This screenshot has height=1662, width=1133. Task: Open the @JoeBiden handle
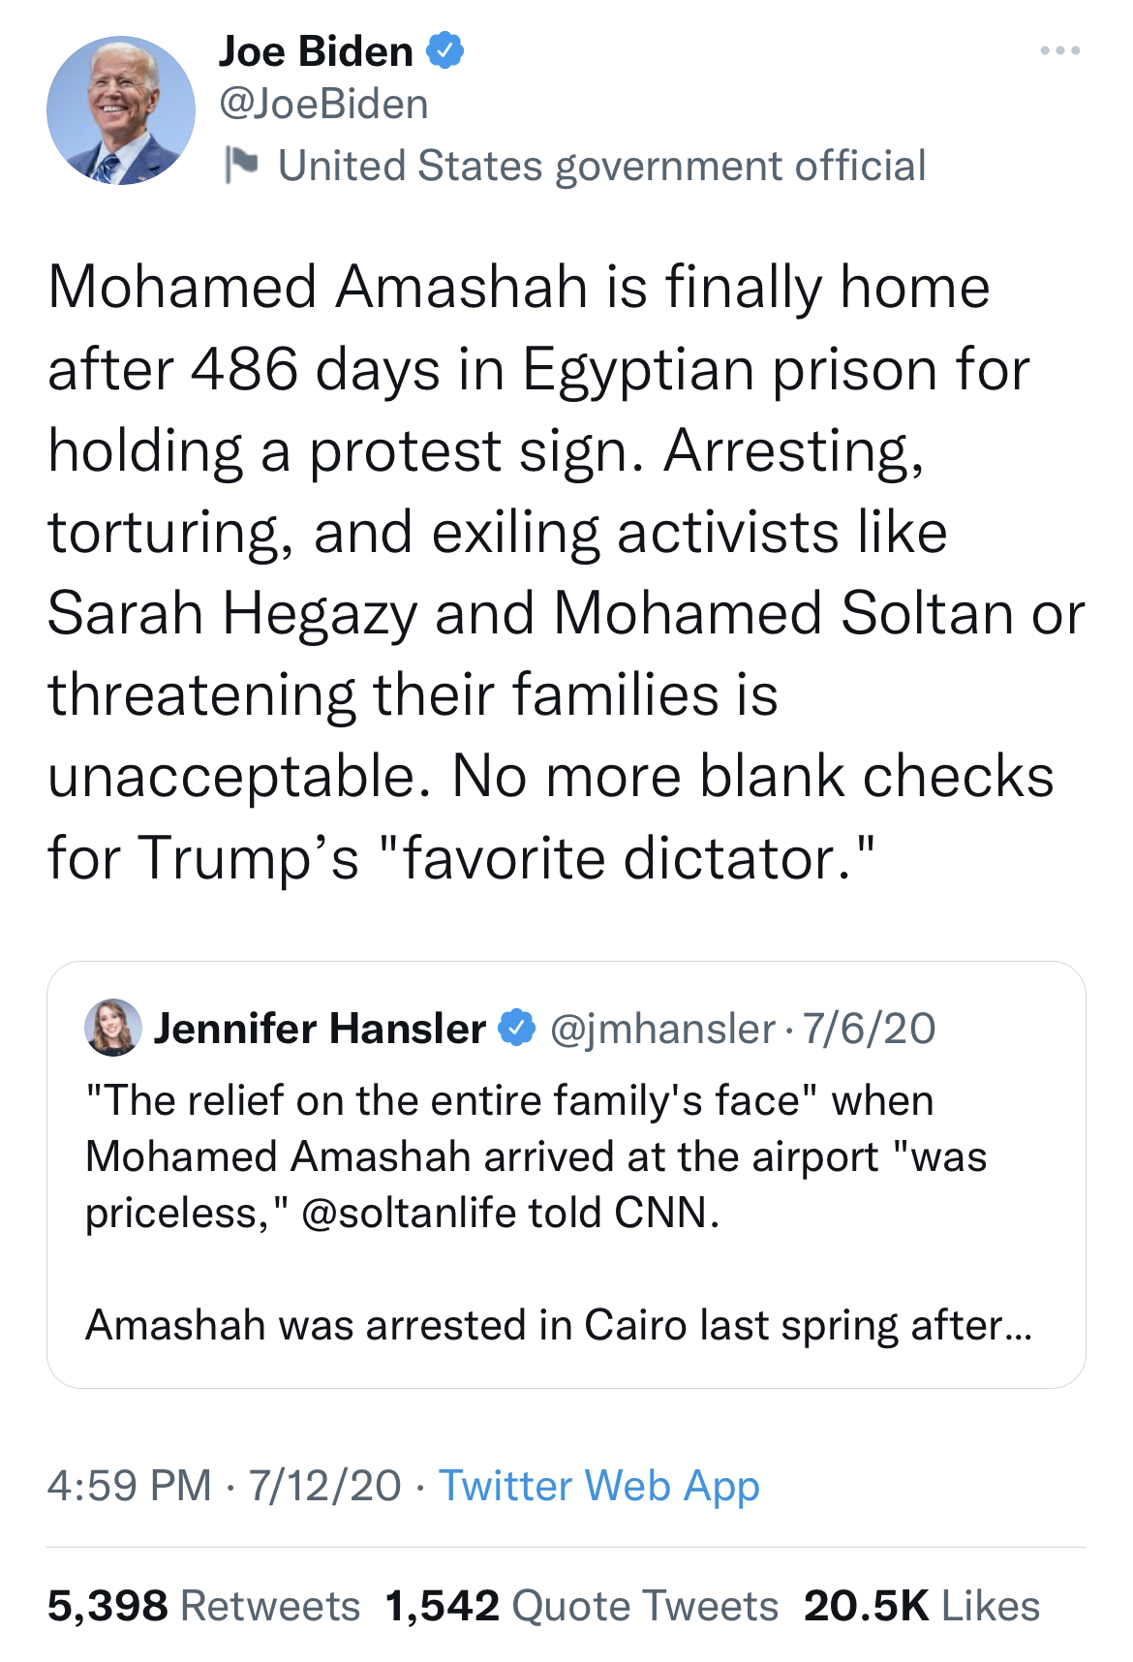[323, 105]
